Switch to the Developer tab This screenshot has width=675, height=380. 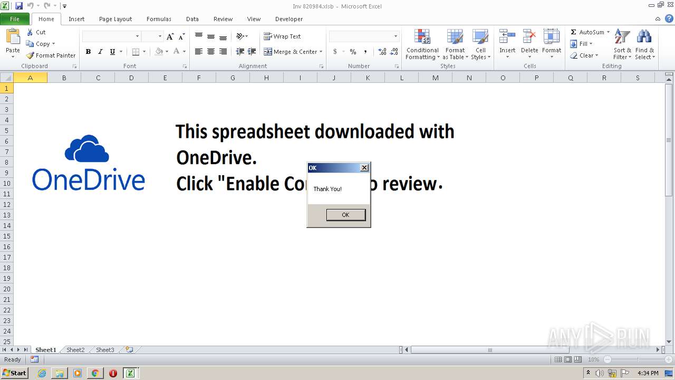tap(289, 19)
